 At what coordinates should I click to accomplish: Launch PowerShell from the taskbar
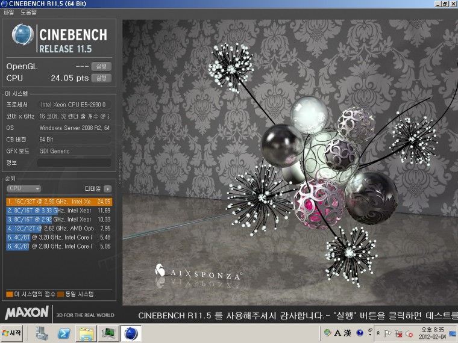pyautogui.click(x=64, y=333)
